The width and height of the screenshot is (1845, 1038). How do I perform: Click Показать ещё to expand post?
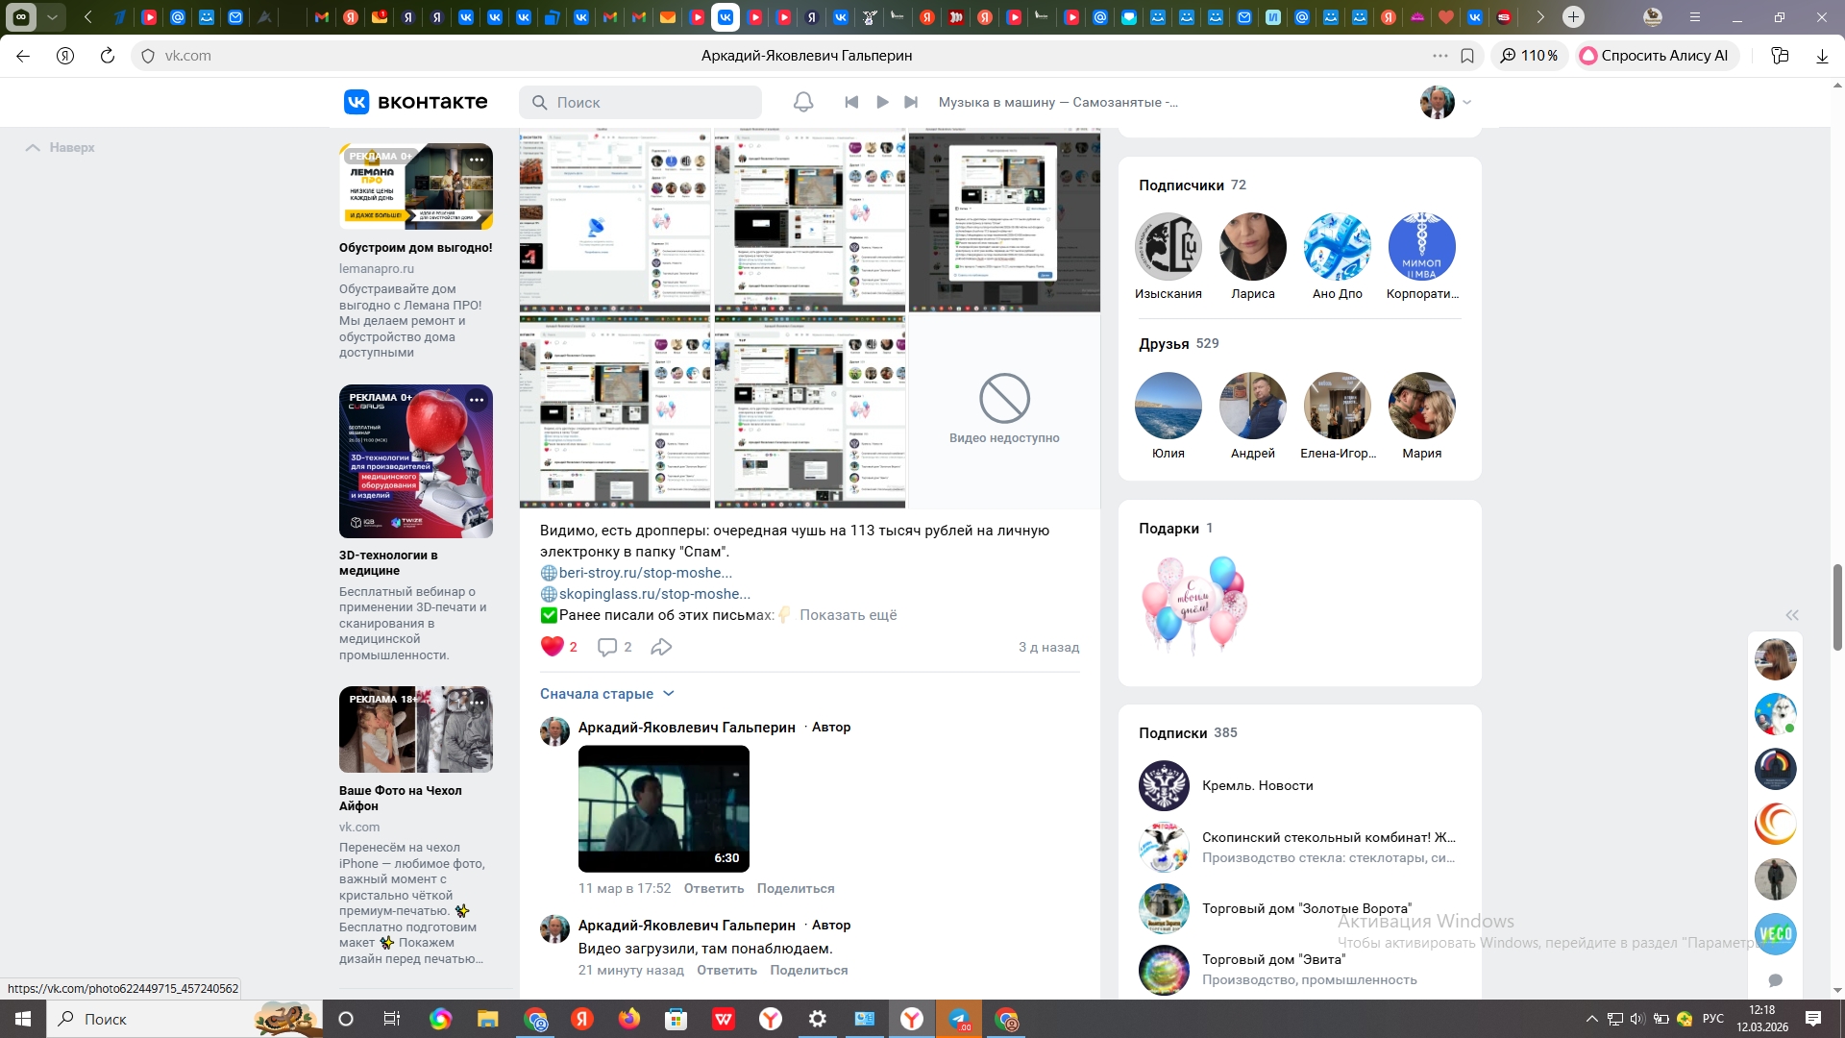(848, 615)
